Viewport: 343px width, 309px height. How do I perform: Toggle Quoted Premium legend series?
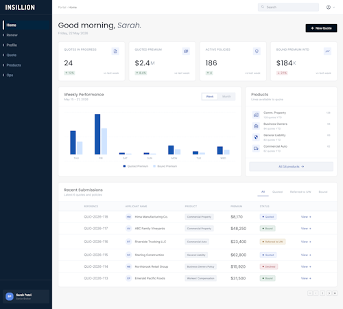(x=136, y=166)
